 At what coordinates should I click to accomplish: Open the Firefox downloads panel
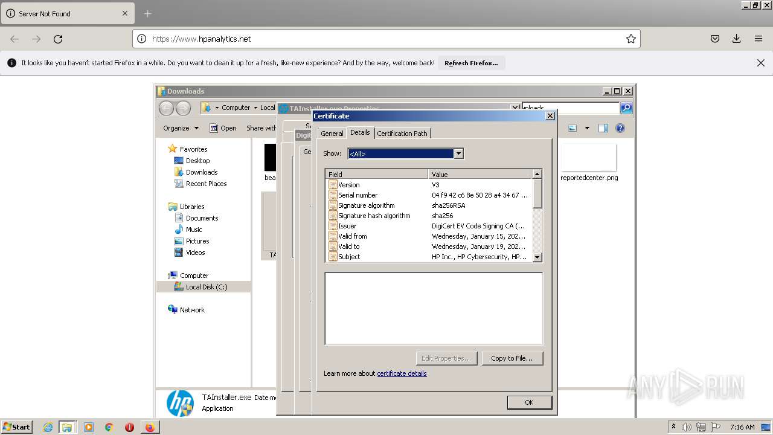(737, 39)
